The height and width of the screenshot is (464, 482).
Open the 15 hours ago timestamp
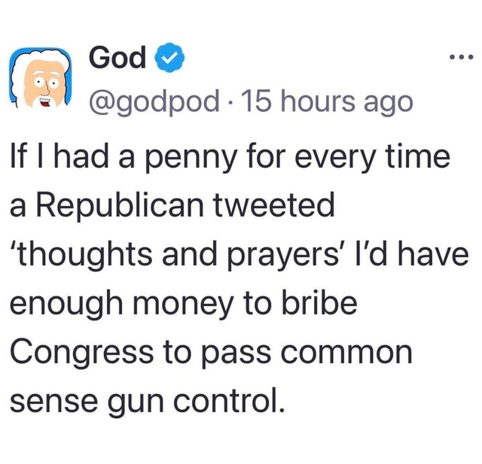click(328, 101)
